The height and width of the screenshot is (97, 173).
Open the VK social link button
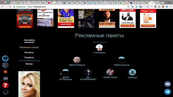[168, 84]
